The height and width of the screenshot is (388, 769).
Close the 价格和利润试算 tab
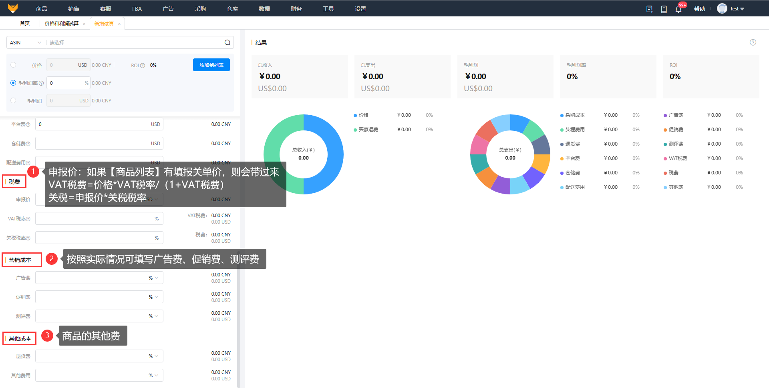point(84,24)
